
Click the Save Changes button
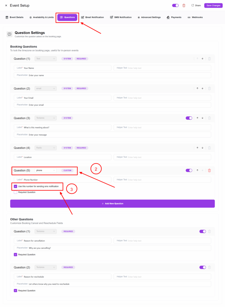point(213,5)
